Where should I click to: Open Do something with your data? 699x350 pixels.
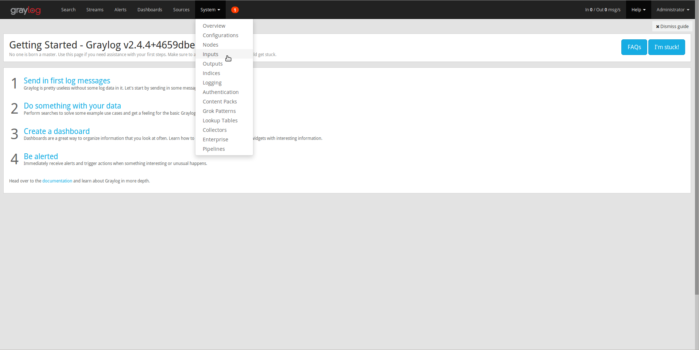[72, 106]
